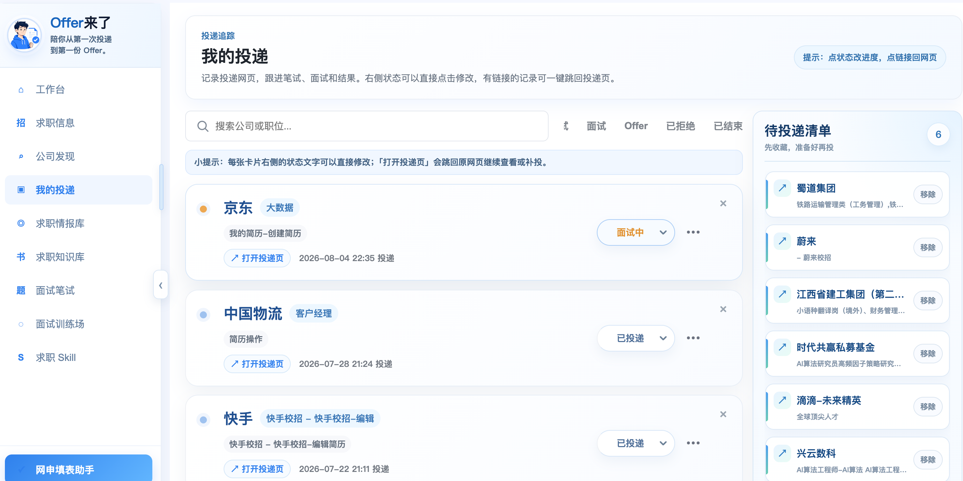This screenshot has width=963, height=481.
Task: Click the 快手校招-编辑 tag
Action: (x=320, y=418)
